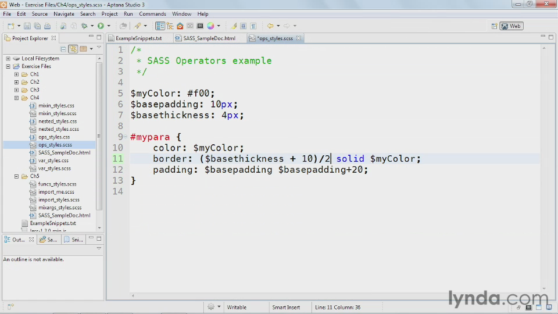Expand the Ch2 folder
Viewport: 558px width, 314px height.
click(16, 82)
